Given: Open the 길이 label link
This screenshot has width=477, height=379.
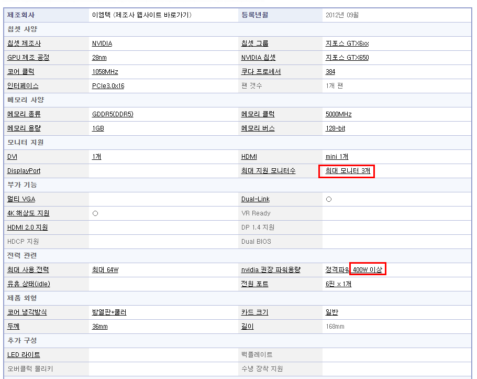Looking at the screenshot, I should coord(247,327).
